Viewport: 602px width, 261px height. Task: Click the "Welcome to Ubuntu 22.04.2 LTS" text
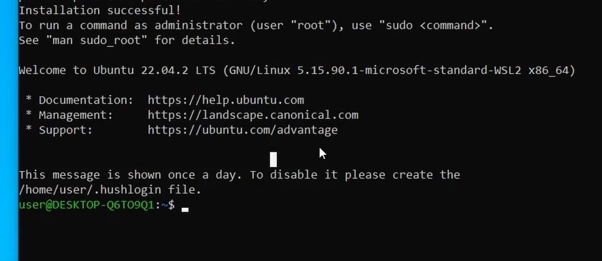click(x=117, y=70)
